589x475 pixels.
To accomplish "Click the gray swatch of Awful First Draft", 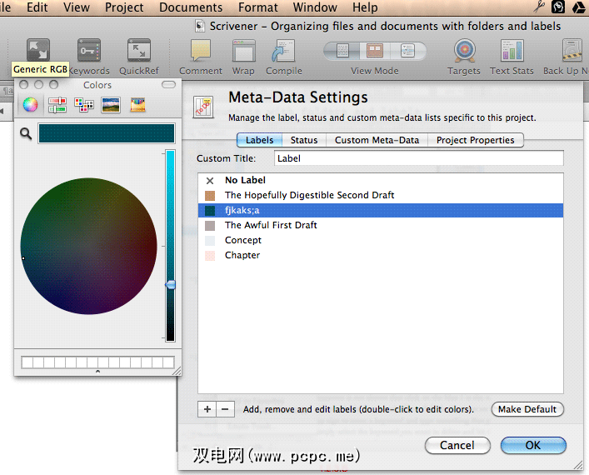I will click(x=210, y=226).
